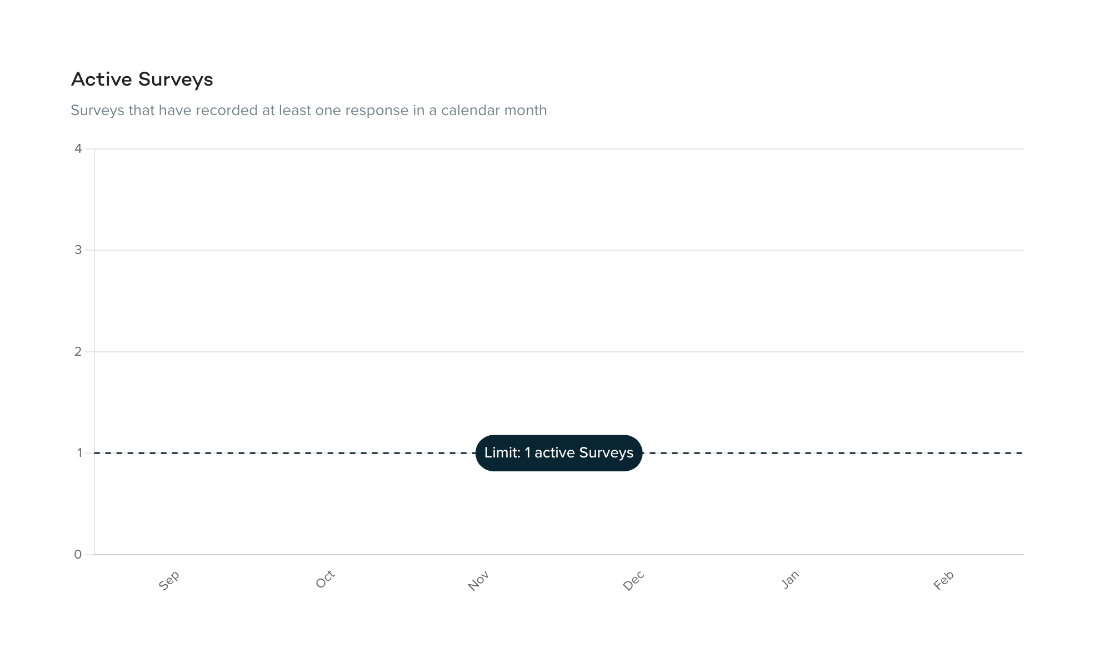Click the Sep month label

pos(169,580)
